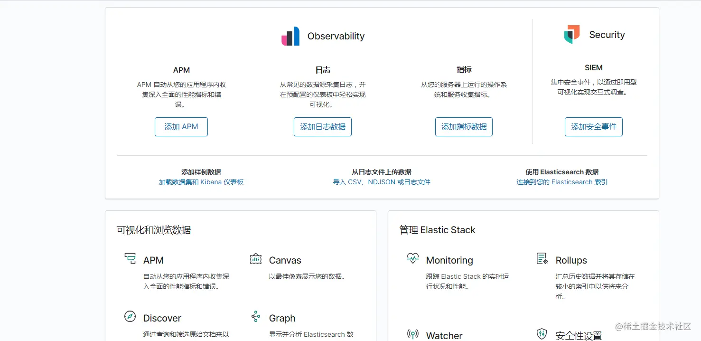Click the Observability bar-chart logo
701x341 pixels.
pos(290,36)
